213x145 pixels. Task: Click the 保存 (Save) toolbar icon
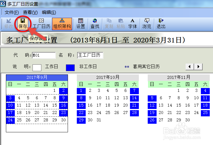tap(23, 24)
